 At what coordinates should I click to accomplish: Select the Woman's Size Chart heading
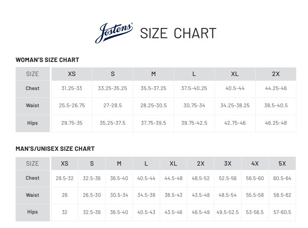point(47,60)
